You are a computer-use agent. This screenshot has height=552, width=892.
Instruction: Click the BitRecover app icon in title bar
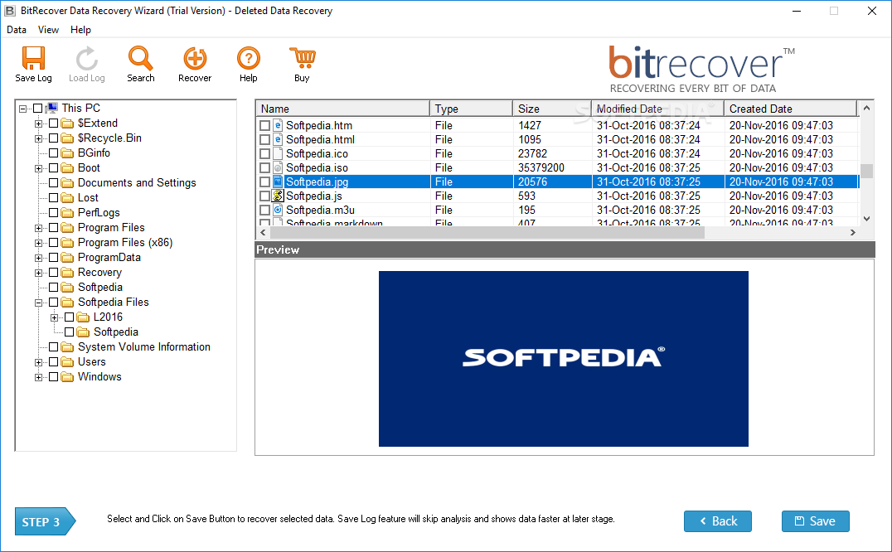coord(10,11)
